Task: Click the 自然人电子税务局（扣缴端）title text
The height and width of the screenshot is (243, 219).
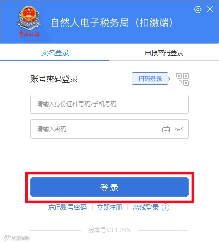Action: pyautogui.click(x=112, y=23)
